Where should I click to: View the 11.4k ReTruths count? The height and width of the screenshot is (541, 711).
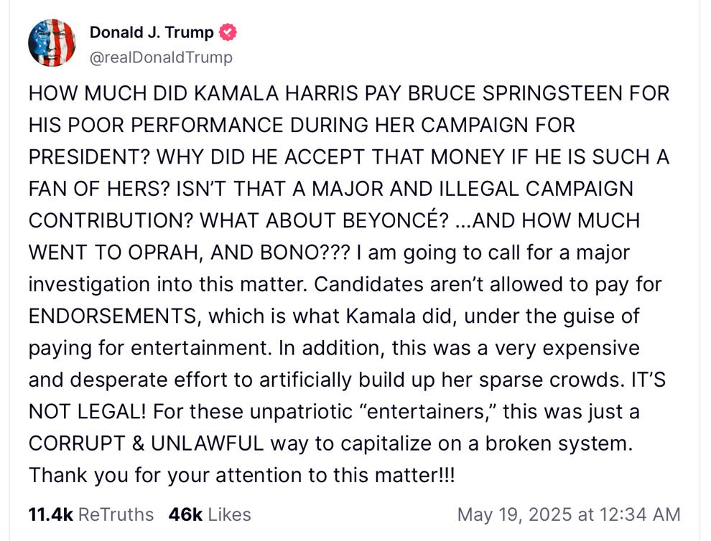50,514
